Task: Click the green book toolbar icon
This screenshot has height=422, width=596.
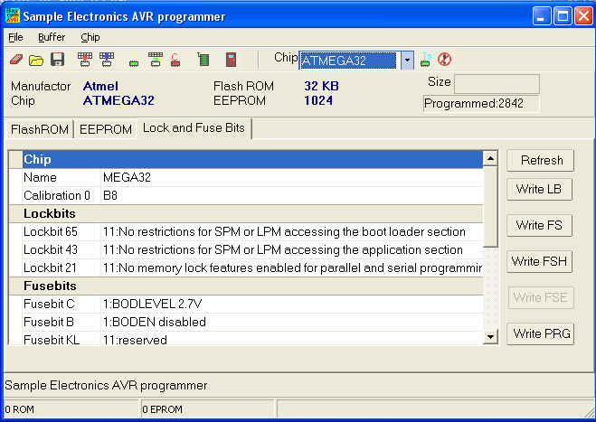Action: 203,61
